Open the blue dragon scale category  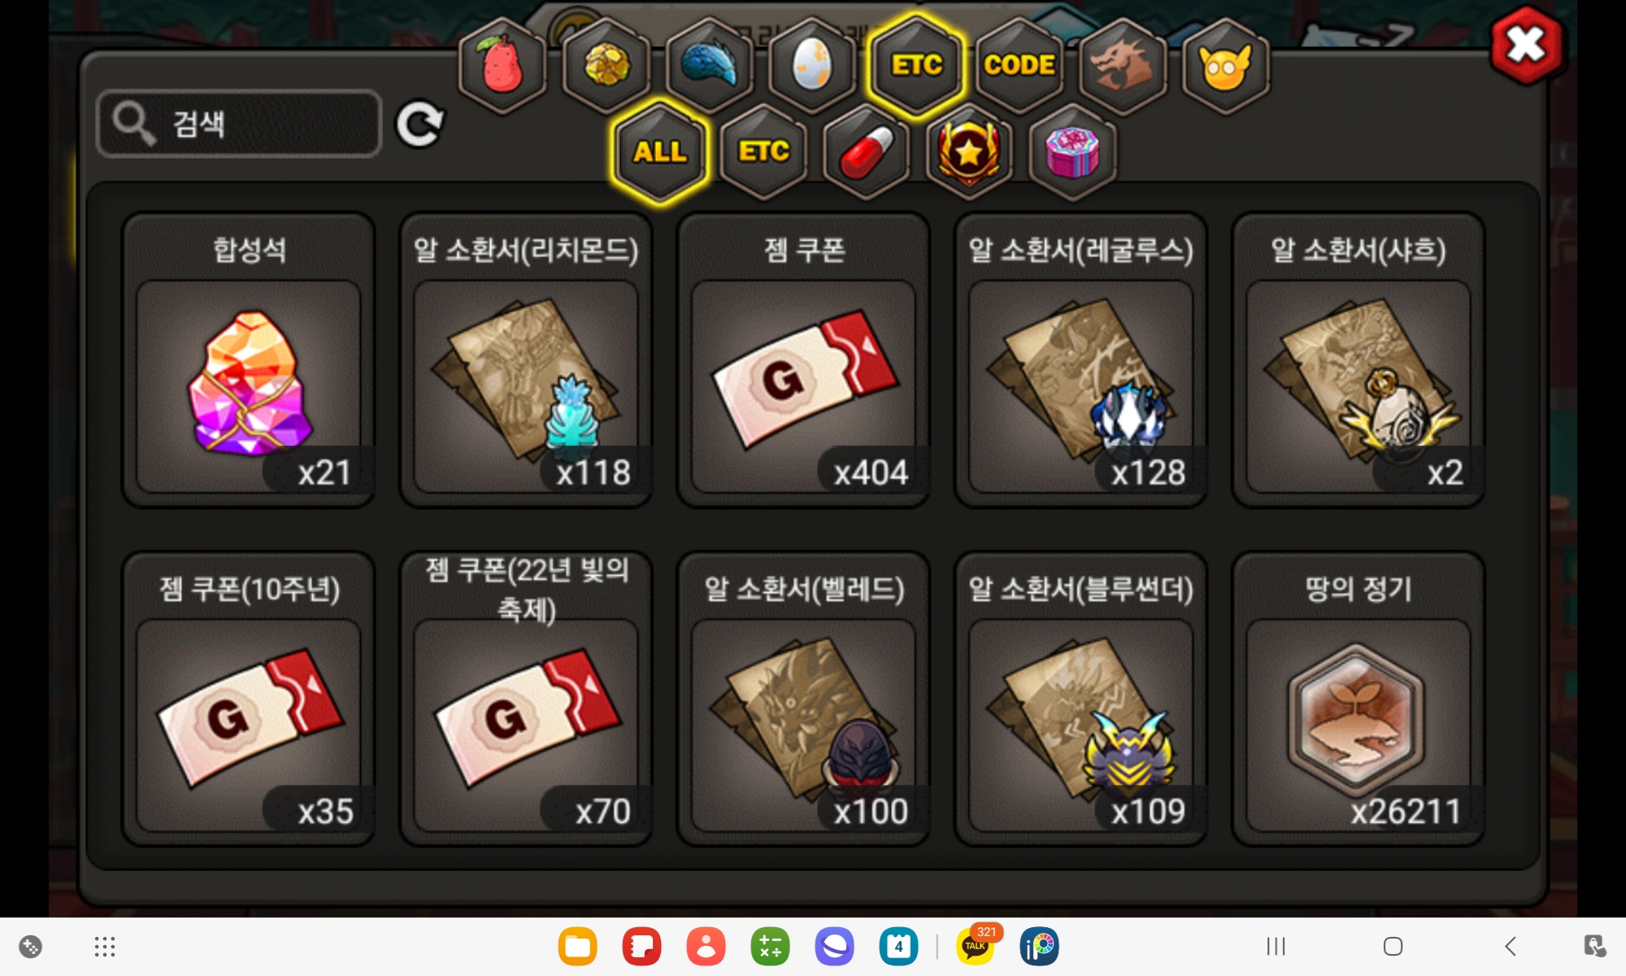(709, 65)
